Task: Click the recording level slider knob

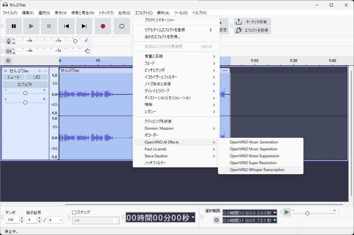Action: click(75, 41)
